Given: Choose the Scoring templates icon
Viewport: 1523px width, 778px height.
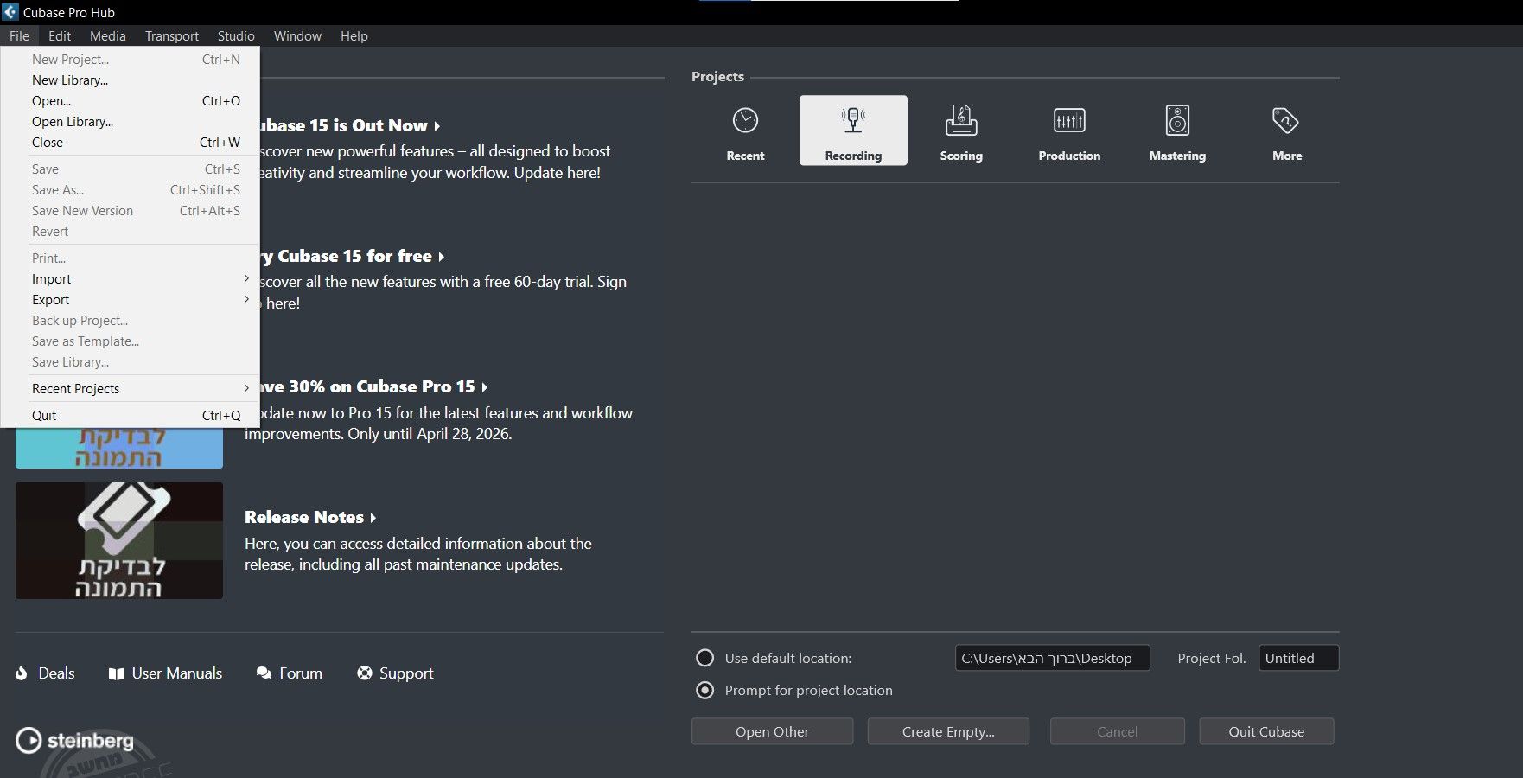Looking at the screenshot, I should [961, 121].
